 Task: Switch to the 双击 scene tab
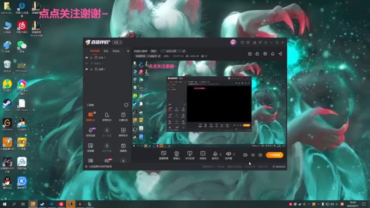click(106, 51)
